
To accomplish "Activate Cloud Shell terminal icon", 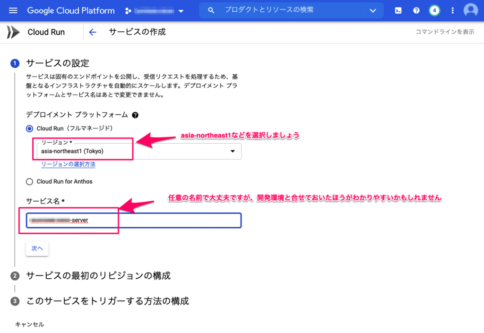I will (x=398, y=10).
